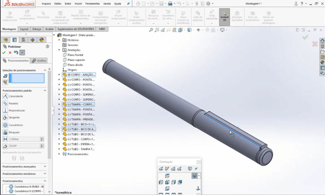
Task: Select Bloquear mate type
Action: [11, 132]
